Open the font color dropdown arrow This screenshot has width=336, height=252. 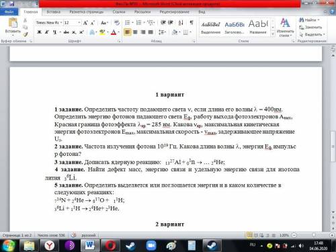pos(118,32)
